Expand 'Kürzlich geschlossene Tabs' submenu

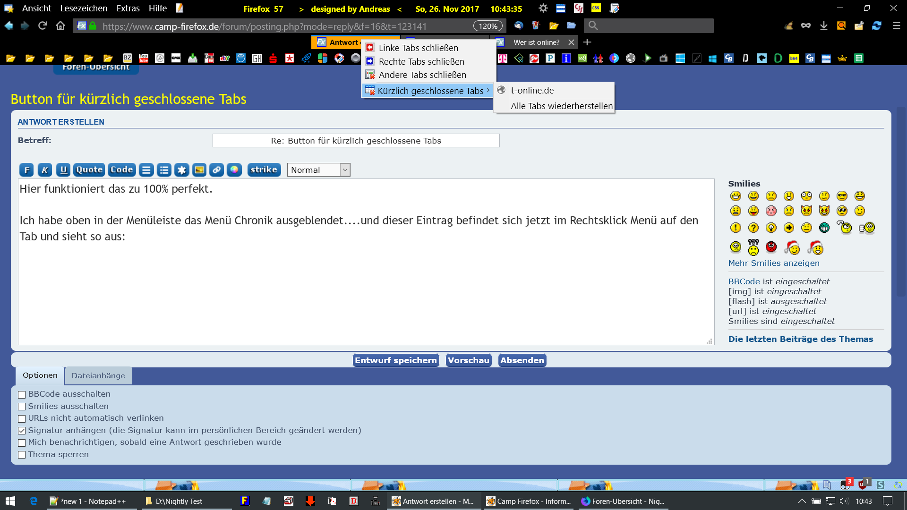pos(430,91)
